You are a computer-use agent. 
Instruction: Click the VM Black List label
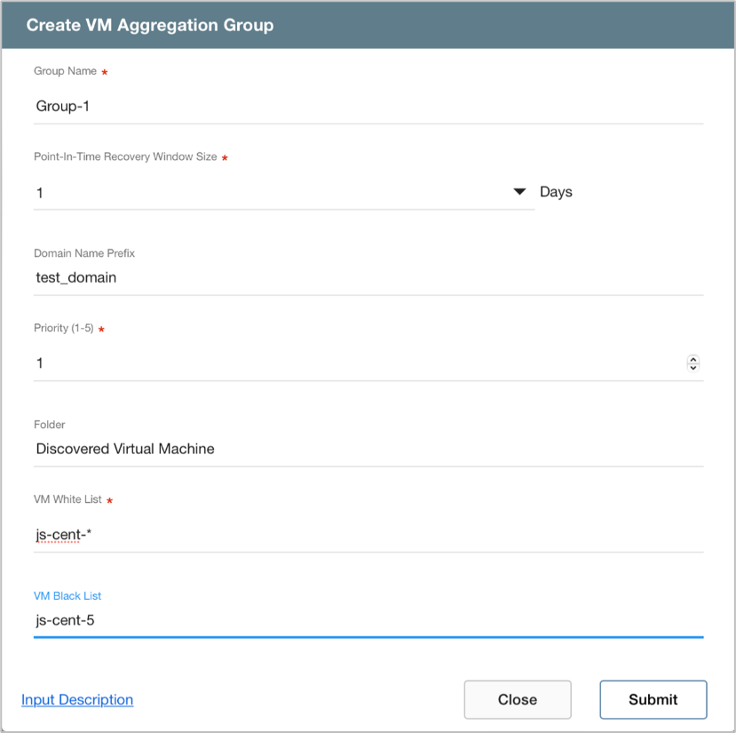click(67, 595)
